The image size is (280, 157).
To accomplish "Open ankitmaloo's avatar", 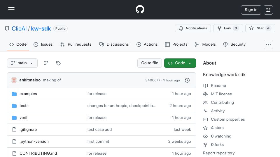I will coord(14,80).
